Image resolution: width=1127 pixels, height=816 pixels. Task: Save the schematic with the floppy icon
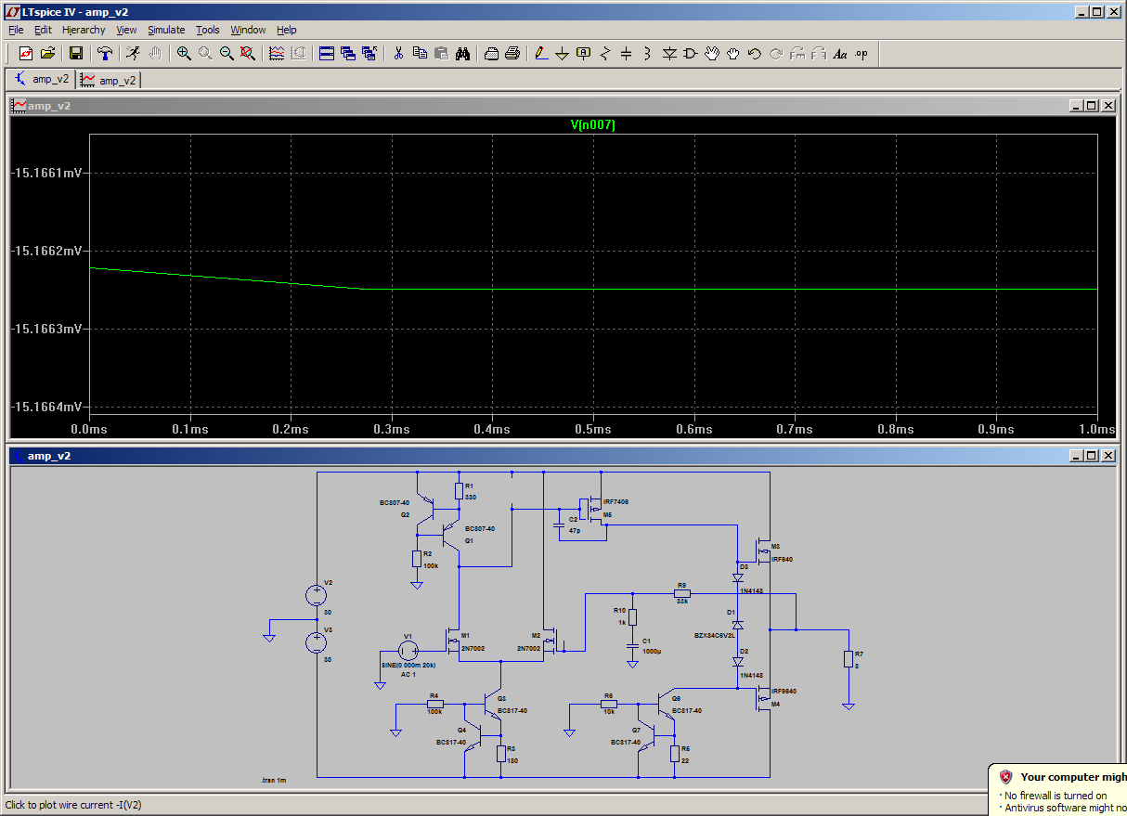(76, 54)
